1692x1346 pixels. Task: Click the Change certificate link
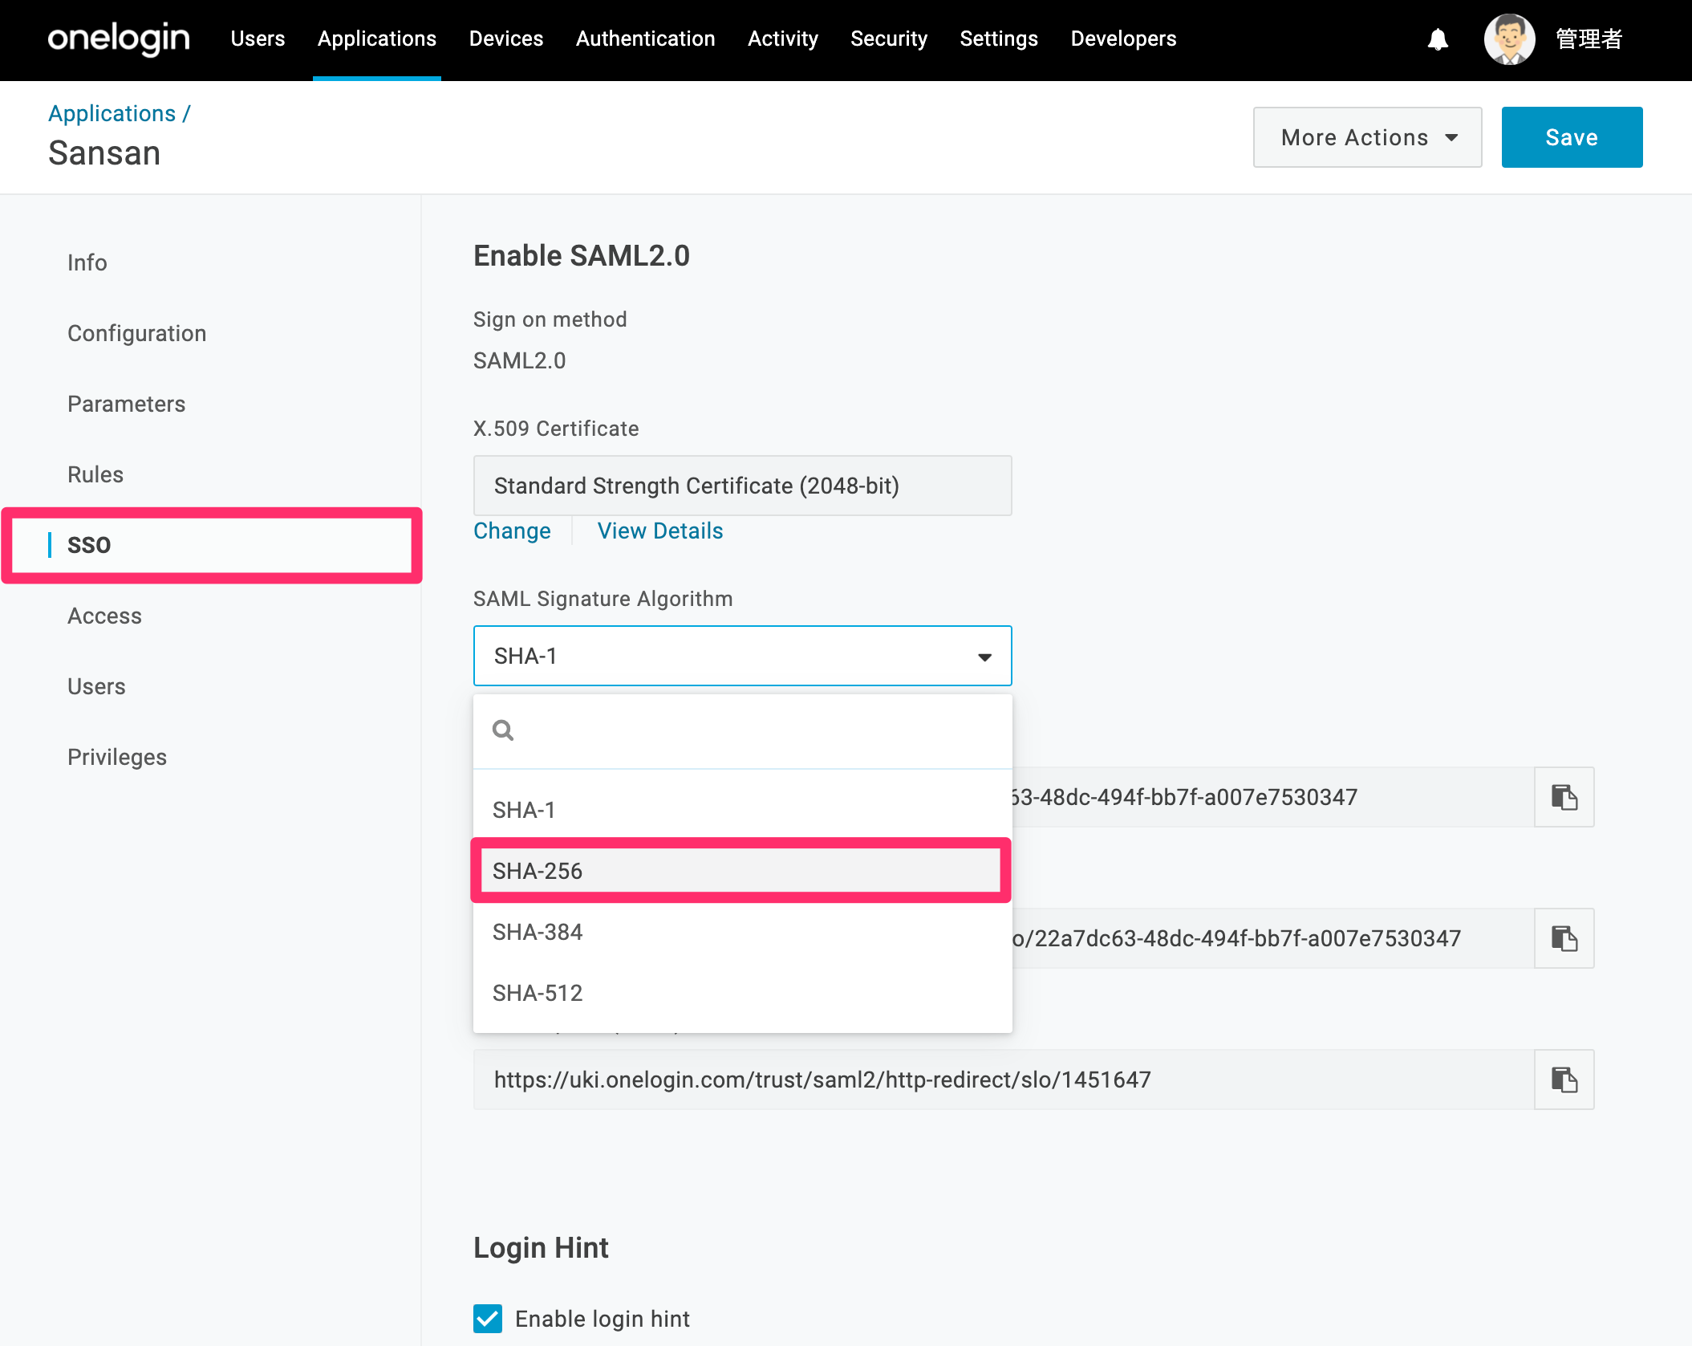click(512, 531)
